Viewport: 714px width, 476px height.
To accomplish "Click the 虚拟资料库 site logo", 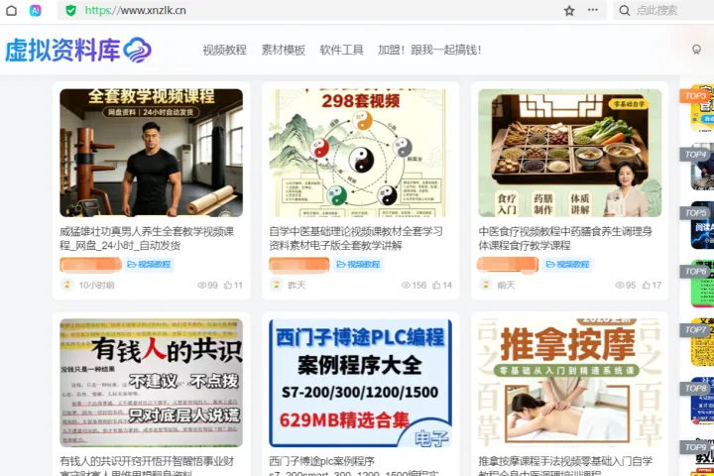I will (78, 50).
